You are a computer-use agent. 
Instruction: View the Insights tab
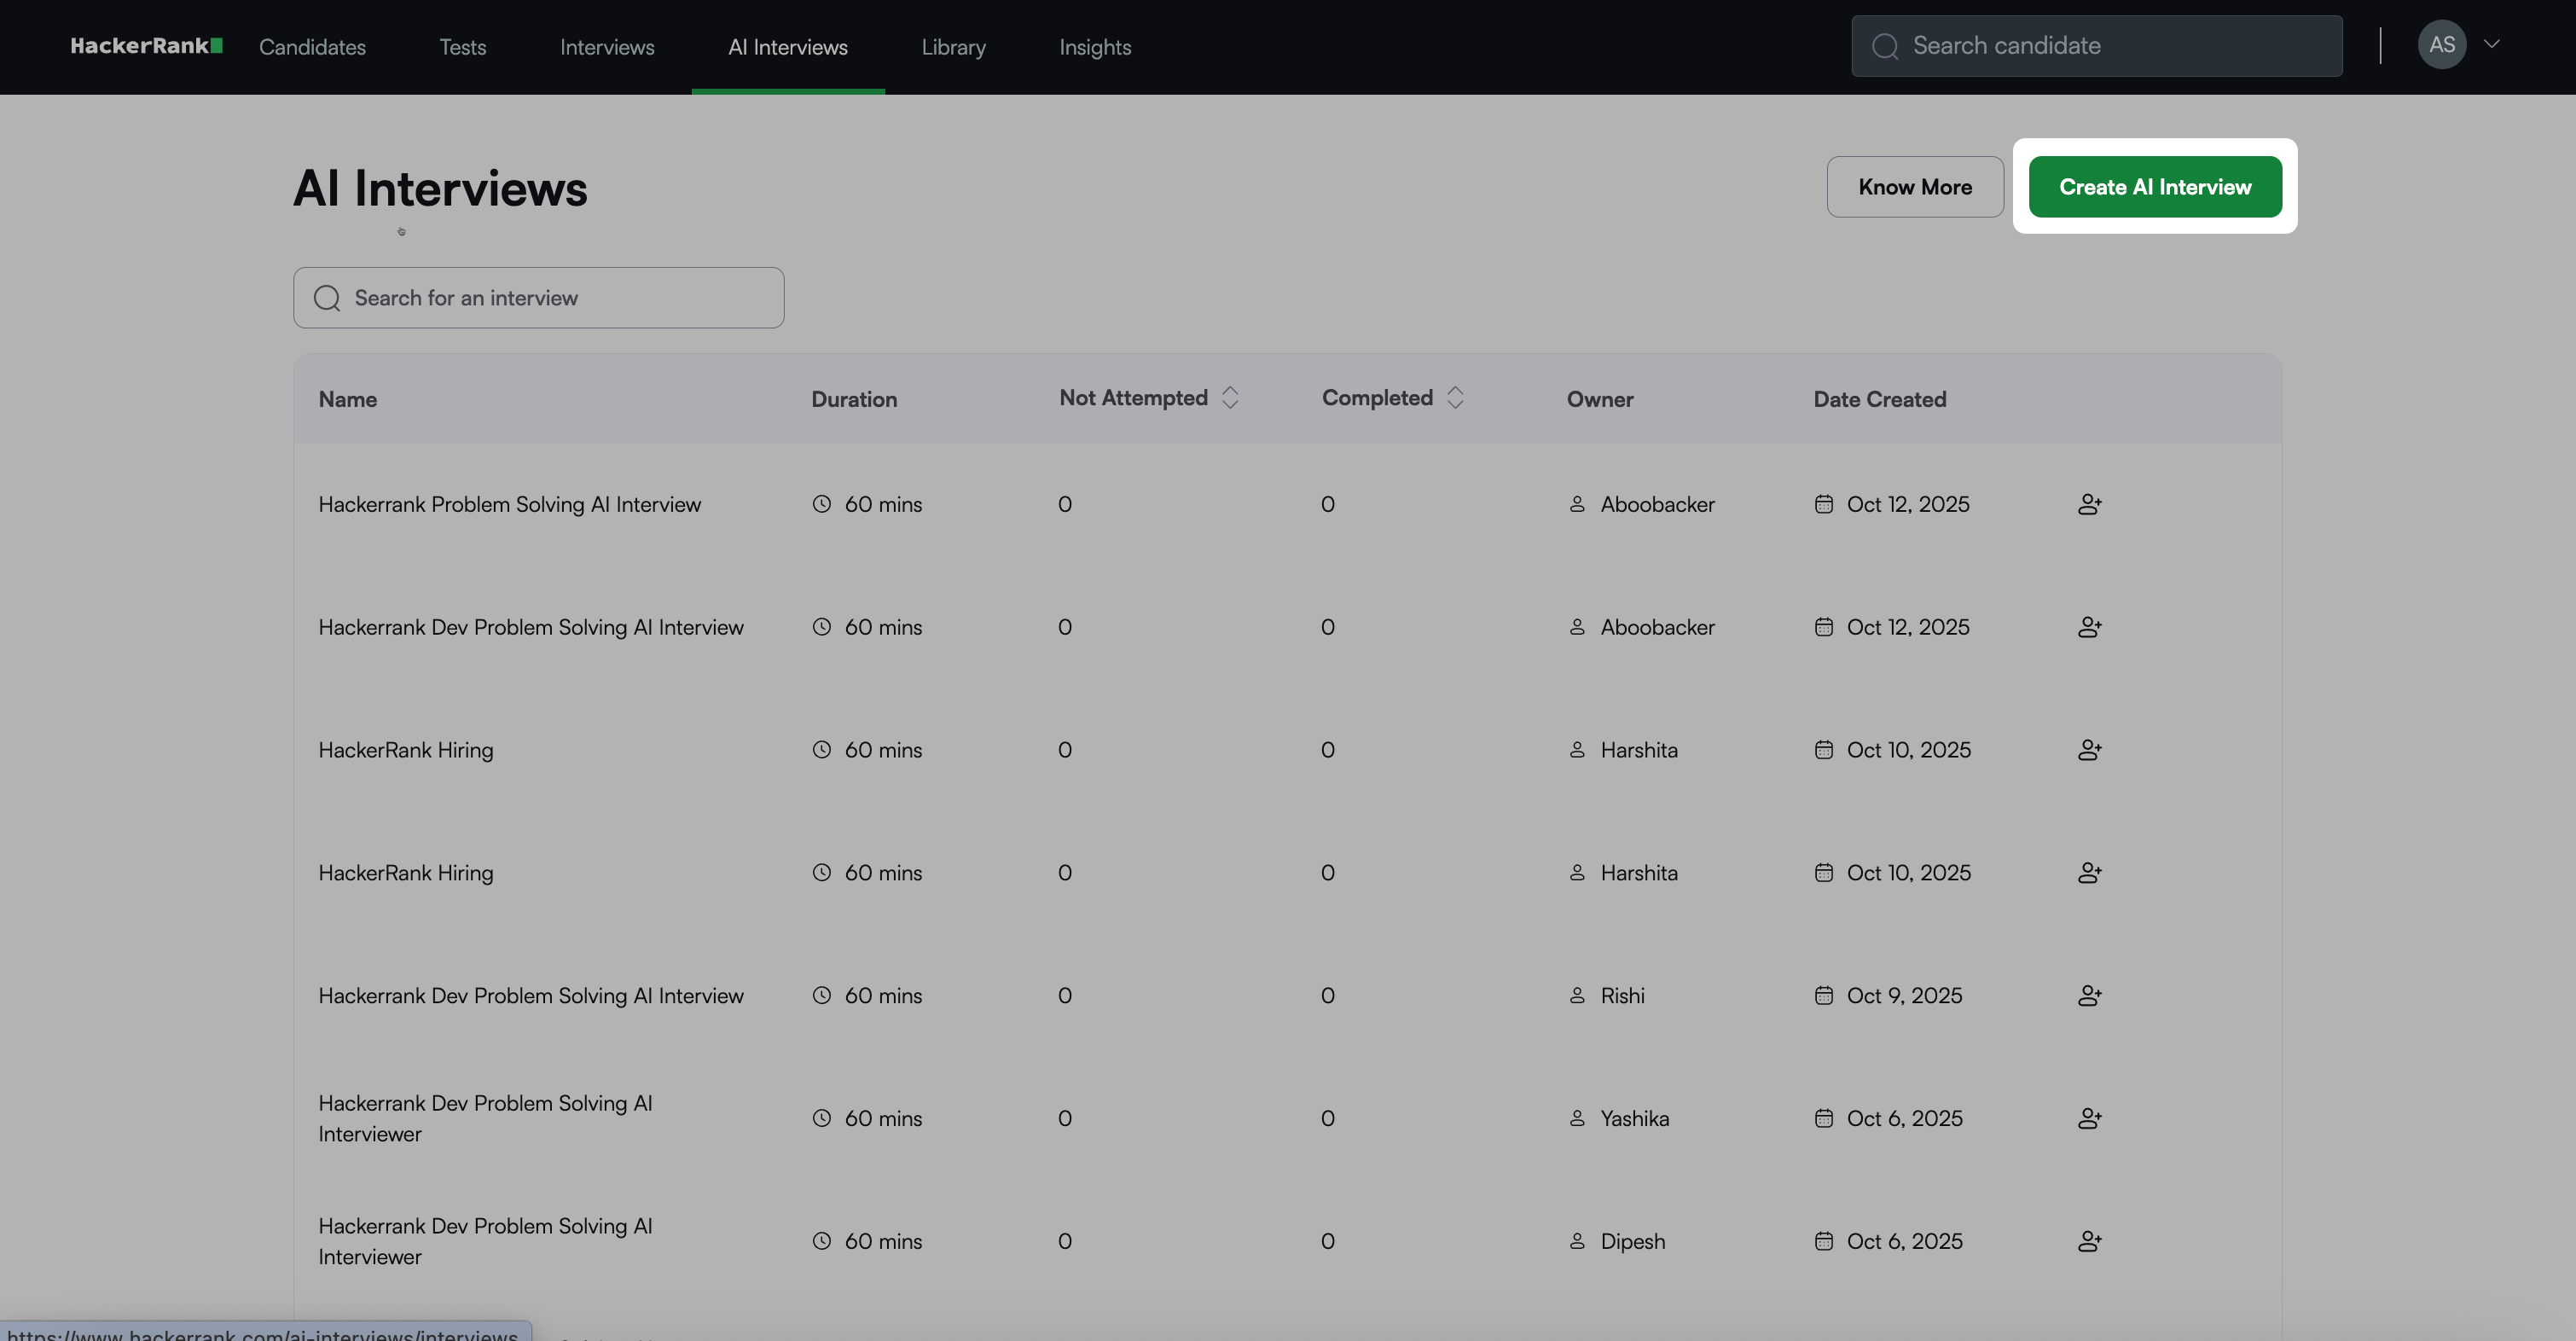coord(1095,47)
